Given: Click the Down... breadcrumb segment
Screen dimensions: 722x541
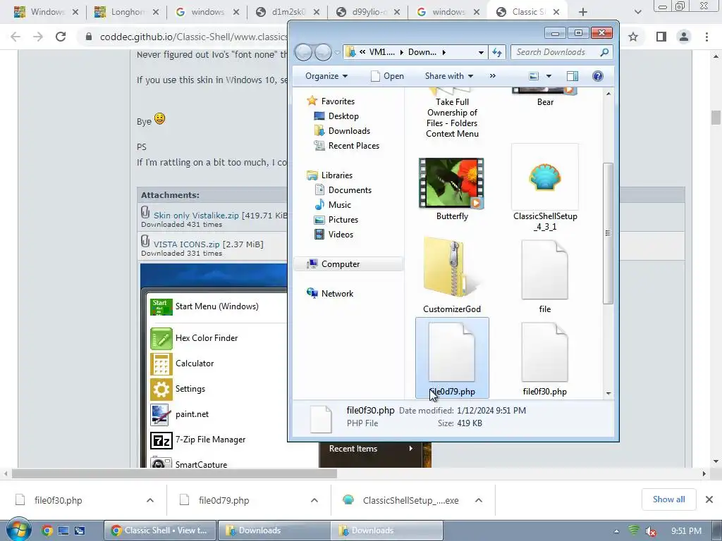Looking at the screenshot, I should pos(422,52).
